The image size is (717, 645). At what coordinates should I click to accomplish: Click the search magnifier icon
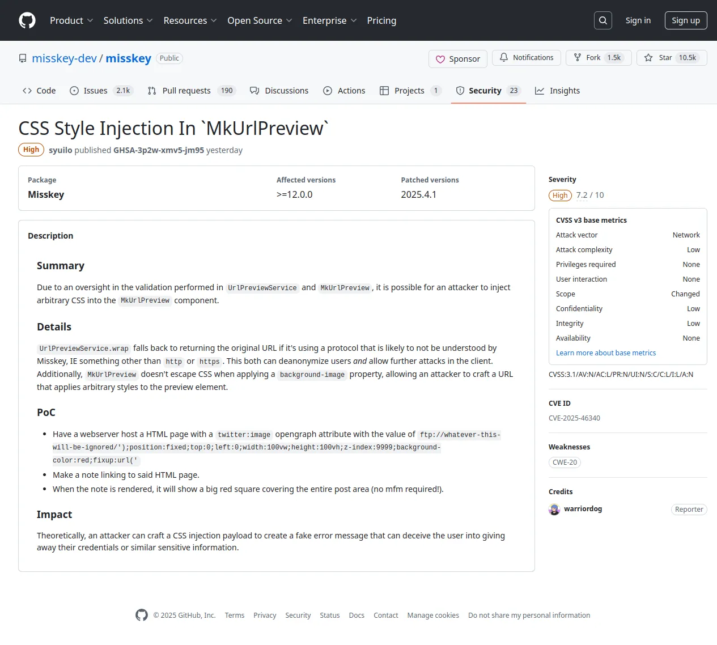click(603, 20)
